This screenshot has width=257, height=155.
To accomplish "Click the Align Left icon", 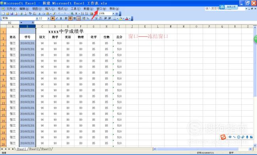I will coord(66,18).
